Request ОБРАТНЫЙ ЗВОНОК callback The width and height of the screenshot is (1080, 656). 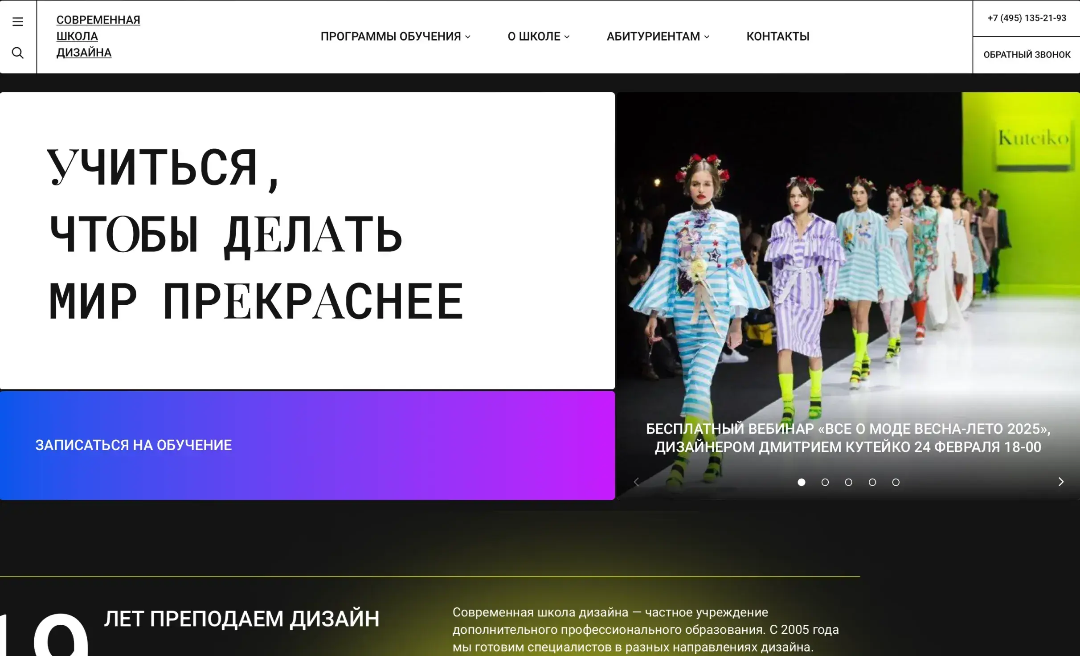(x=1026, y=54)
